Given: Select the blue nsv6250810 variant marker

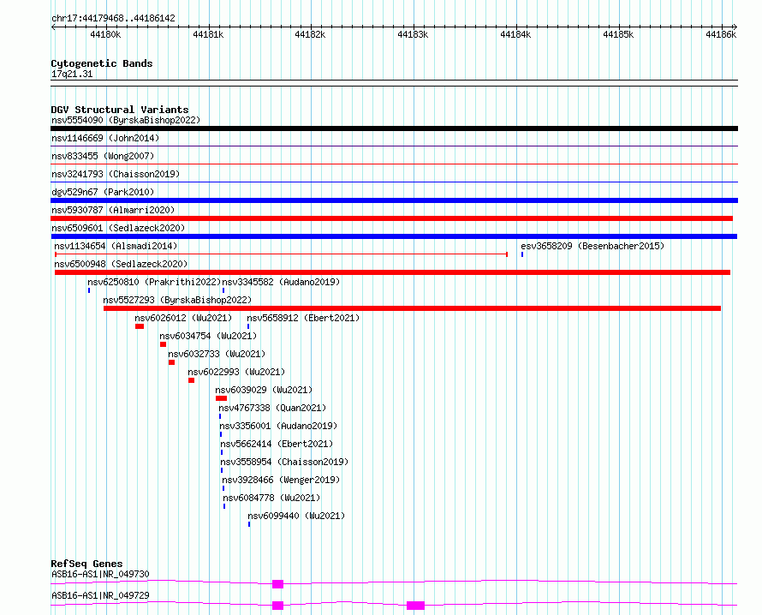Looking at the screenshot, I should [89, 290].
